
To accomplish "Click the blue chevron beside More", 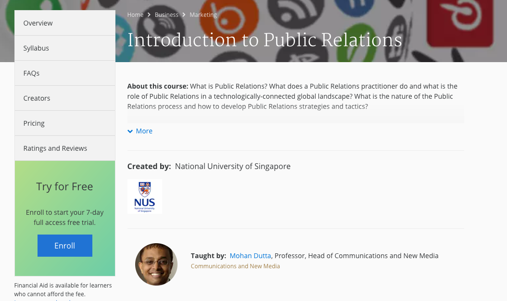I will (x=130, y=131).
